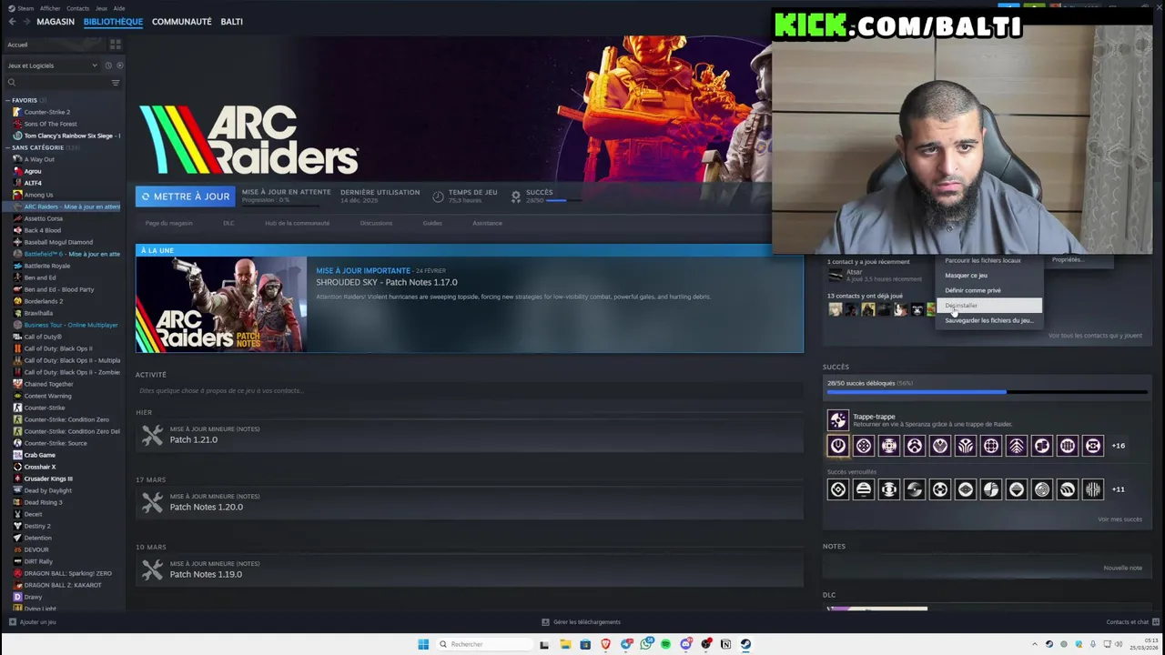Click the play time clock icon

(x=438, y=196)
